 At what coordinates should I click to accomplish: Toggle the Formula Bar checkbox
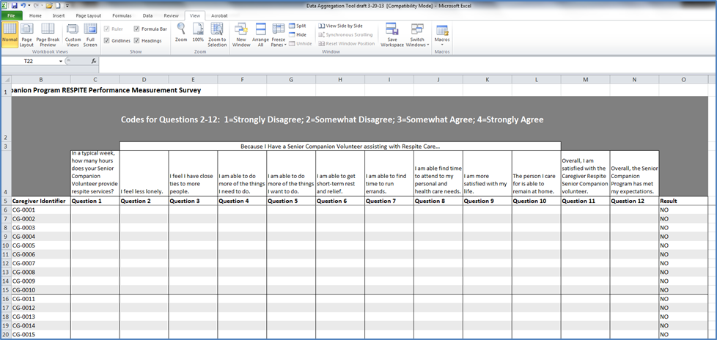click(136, 29)
